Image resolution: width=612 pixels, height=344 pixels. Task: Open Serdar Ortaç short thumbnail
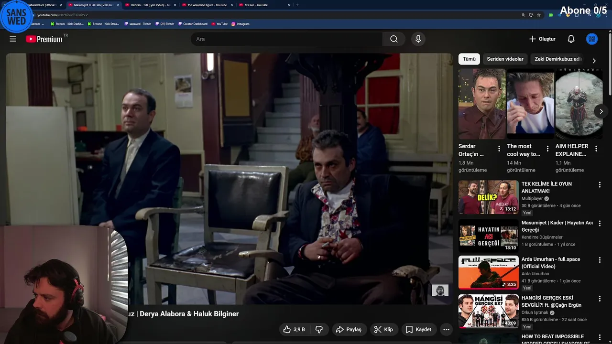[482, 104]
